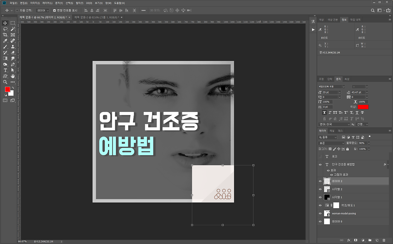Activate the Zoom tool in toolbar

(x=5, y=82)
